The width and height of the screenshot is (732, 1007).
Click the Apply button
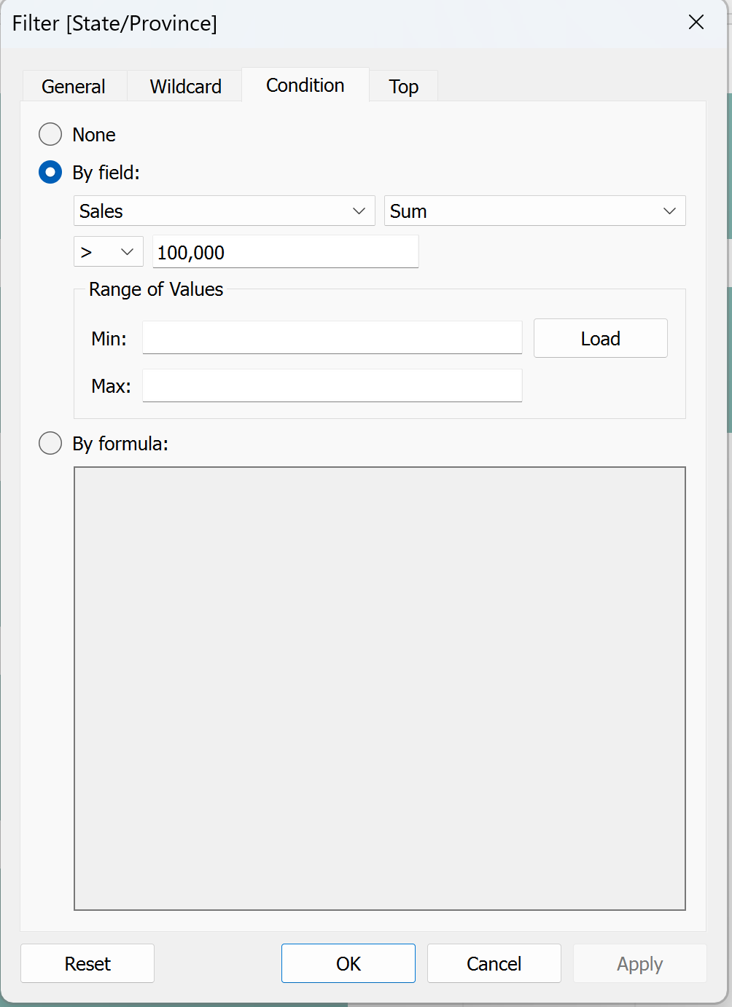(x=640, y=963)
